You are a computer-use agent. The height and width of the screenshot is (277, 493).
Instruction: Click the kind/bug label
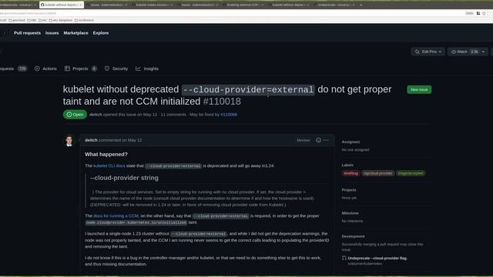(x=350, y=173)
